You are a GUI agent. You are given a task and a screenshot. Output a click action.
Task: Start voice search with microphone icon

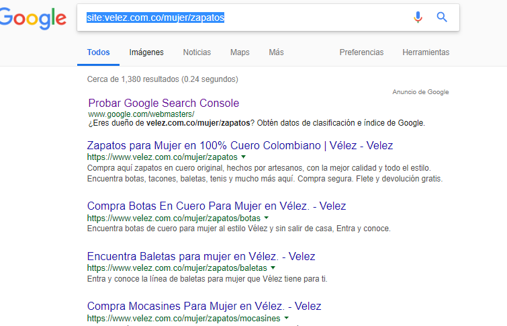(418, 17)
